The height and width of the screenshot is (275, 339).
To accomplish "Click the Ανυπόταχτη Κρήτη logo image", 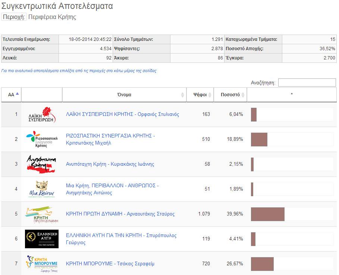I will 42,164.
